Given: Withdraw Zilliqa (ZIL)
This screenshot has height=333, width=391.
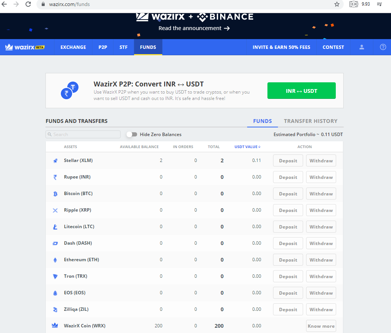Looking at the screenshot, I should point(321,309).
